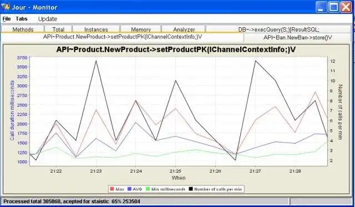Select the API~Product.NewProduct->setProductPK tab
This screenshot has width=355, height=207.
tap(123, 37)
